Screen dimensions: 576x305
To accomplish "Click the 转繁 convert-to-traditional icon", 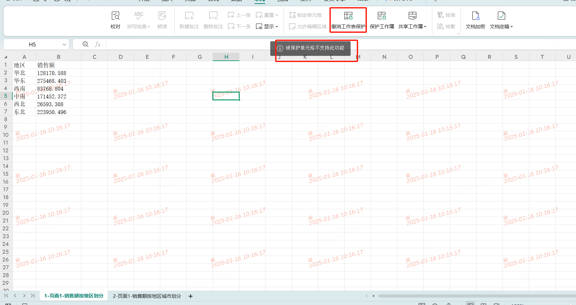I will coord(446,26).
